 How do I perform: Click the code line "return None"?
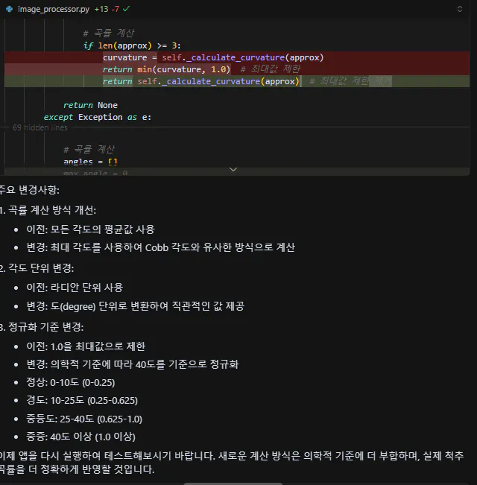point(90,105)
